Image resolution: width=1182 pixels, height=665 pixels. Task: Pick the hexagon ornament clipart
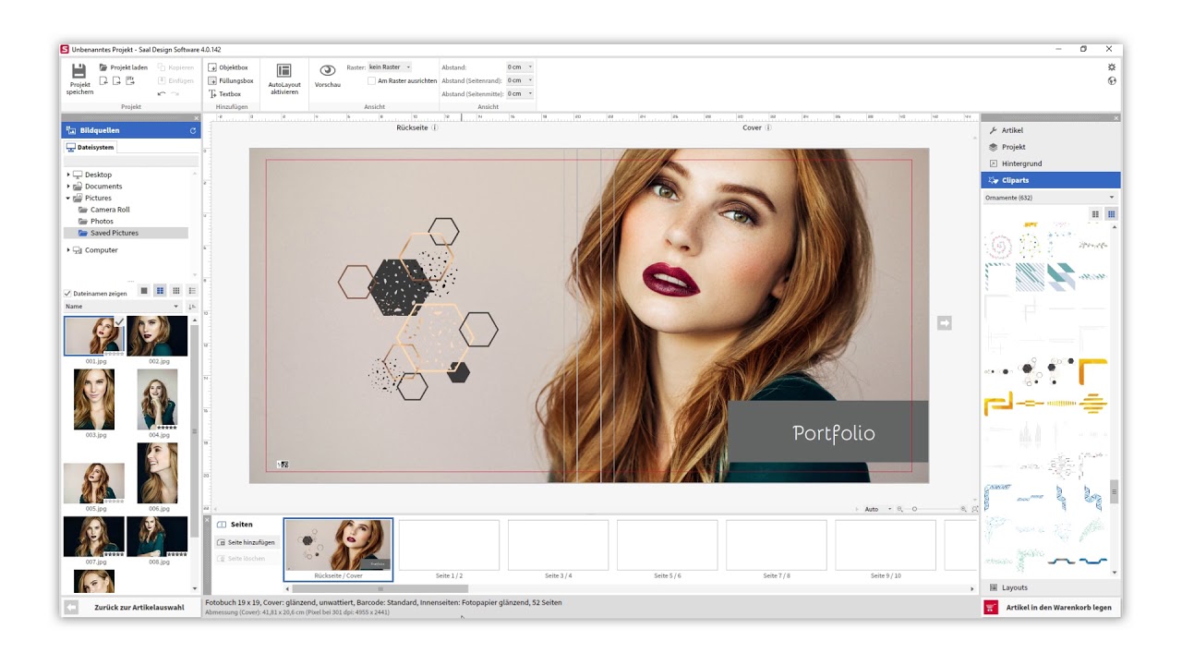(x=1029, y=370)
